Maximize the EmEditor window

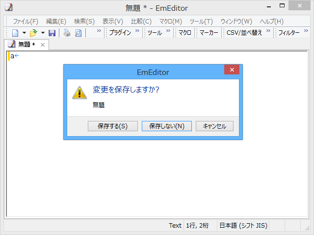(x=282, y=6)
